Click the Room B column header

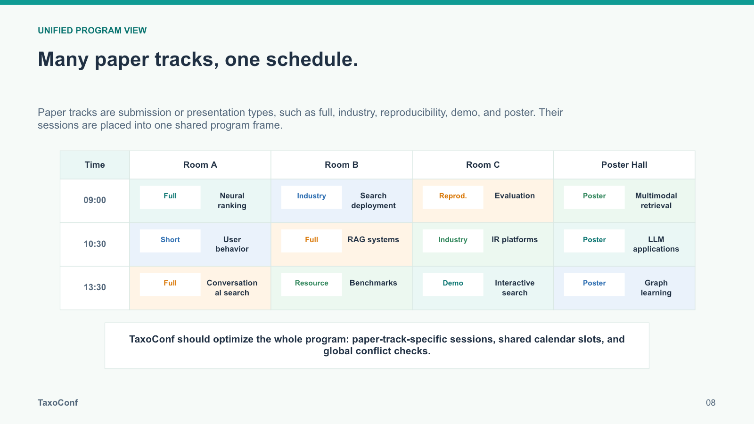pyautogui.click(x=342, y=165)
